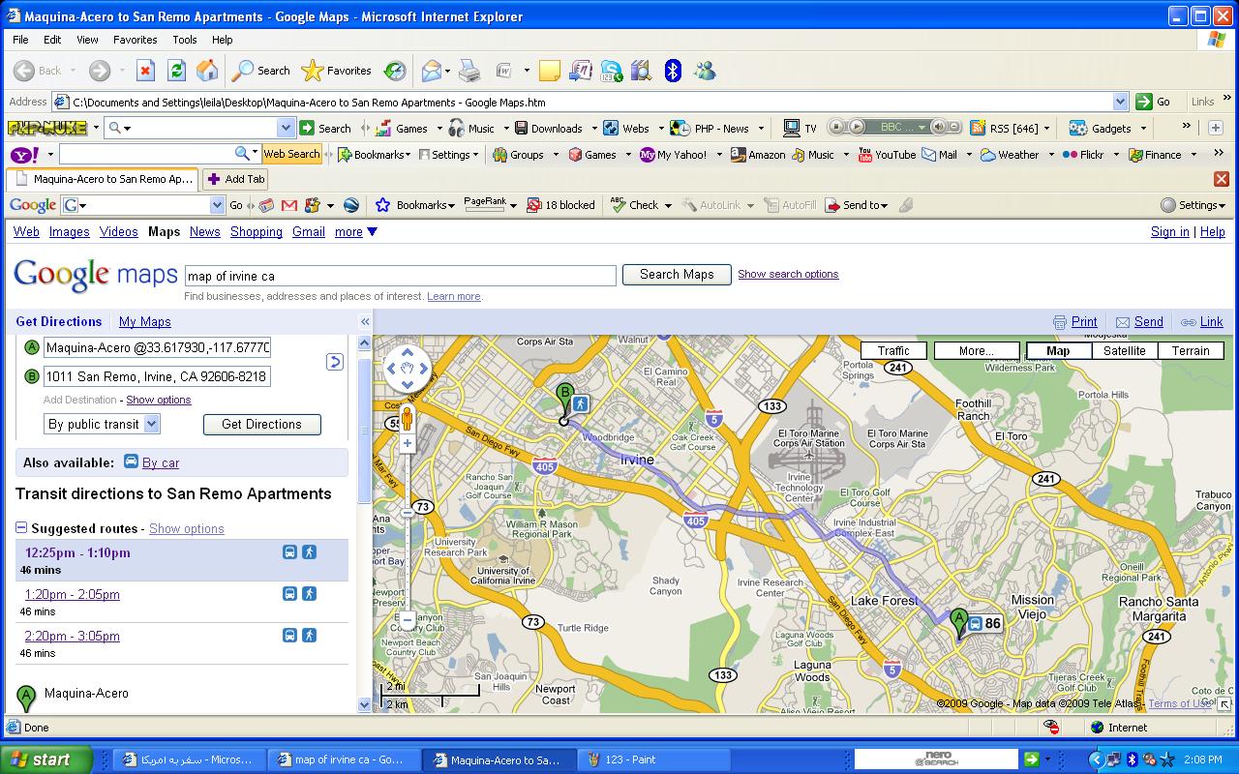
Task: Click the Print icon in the IE toolbar
Action: click(469, 71)
